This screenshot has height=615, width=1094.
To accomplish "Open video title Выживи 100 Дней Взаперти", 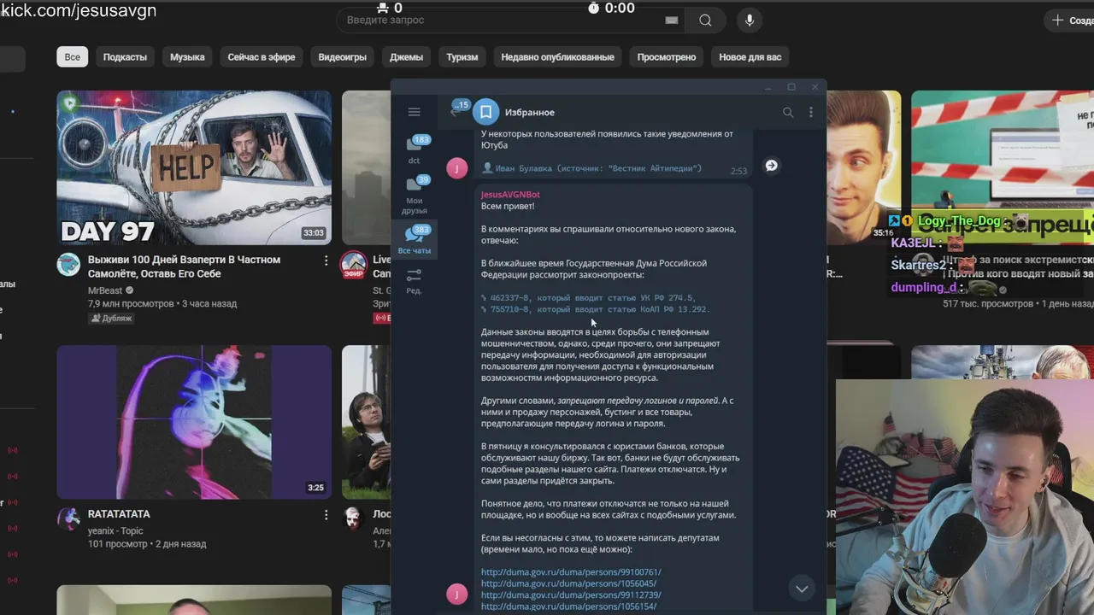I will click(x=184, y=266).
